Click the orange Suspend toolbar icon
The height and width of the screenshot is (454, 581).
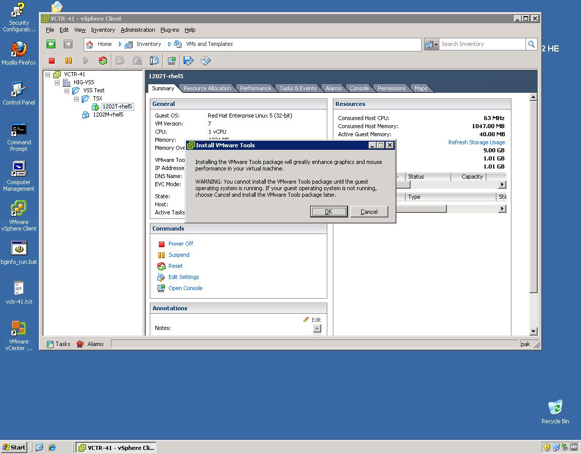69,61
